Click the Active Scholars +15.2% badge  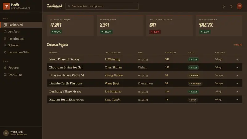pos(106,32)
